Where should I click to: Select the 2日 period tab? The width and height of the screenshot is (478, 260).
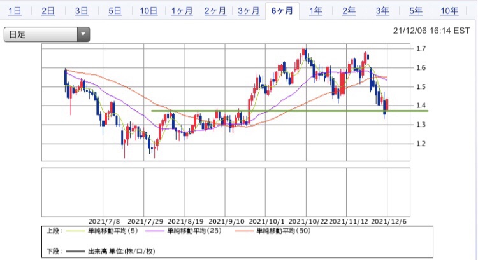point(48,11)
